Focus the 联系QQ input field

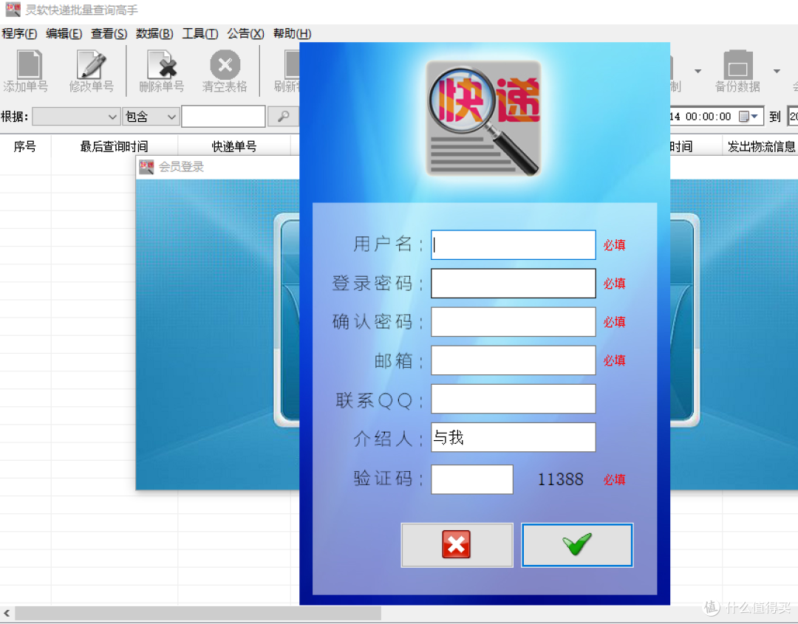tap(513, 399)
